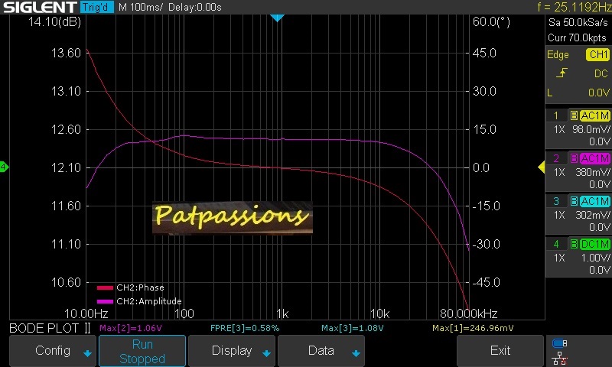
Task: Toggle channel 4 DC1M coupling box
Action: coord(594,244)
